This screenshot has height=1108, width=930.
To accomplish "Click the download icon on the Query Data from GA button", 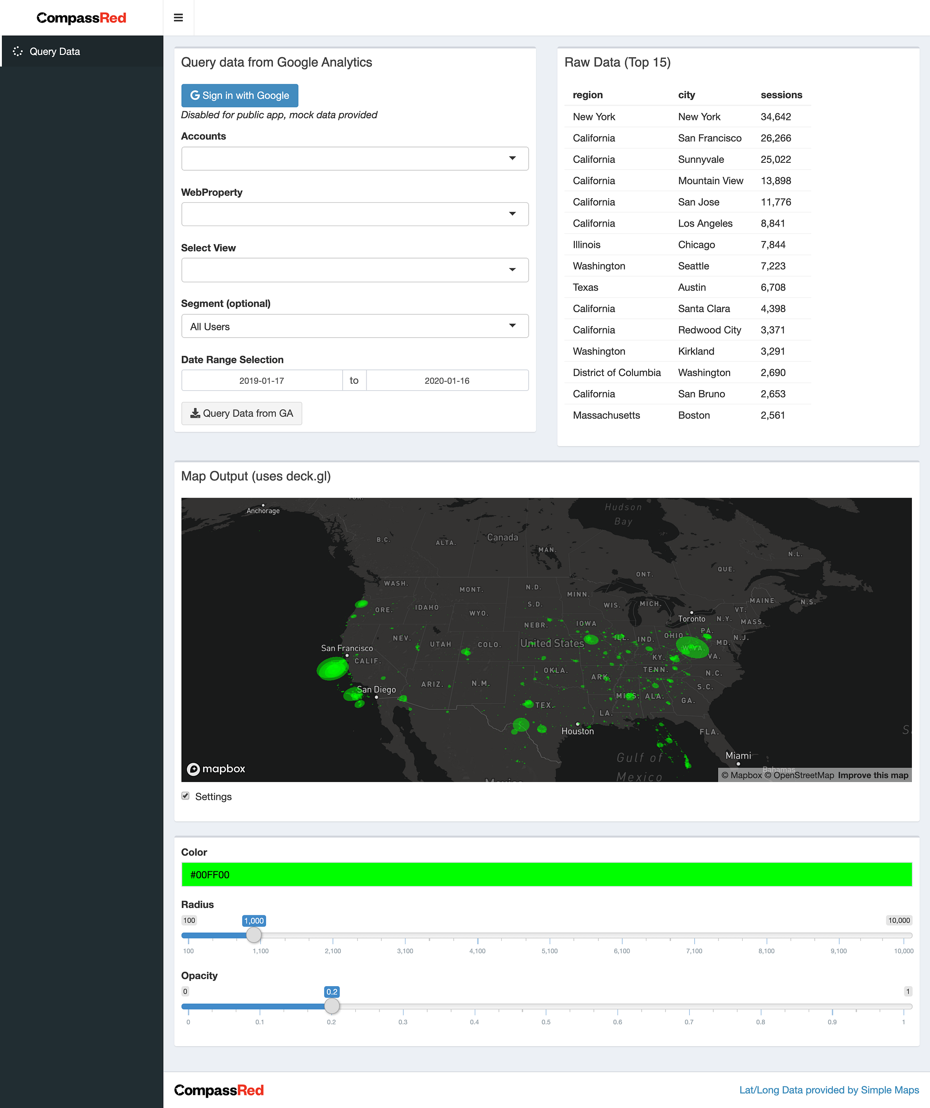I will click(x=195, y=413).
